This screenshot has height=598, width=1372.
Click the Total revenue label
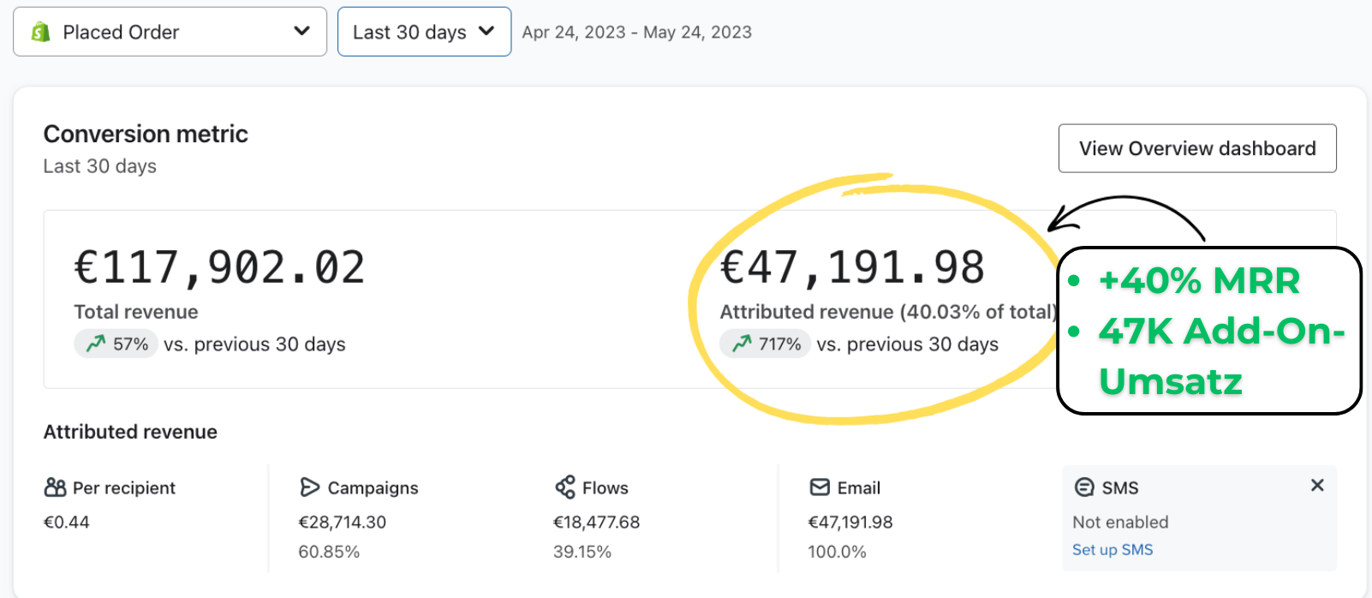click(x=136, y=312)
